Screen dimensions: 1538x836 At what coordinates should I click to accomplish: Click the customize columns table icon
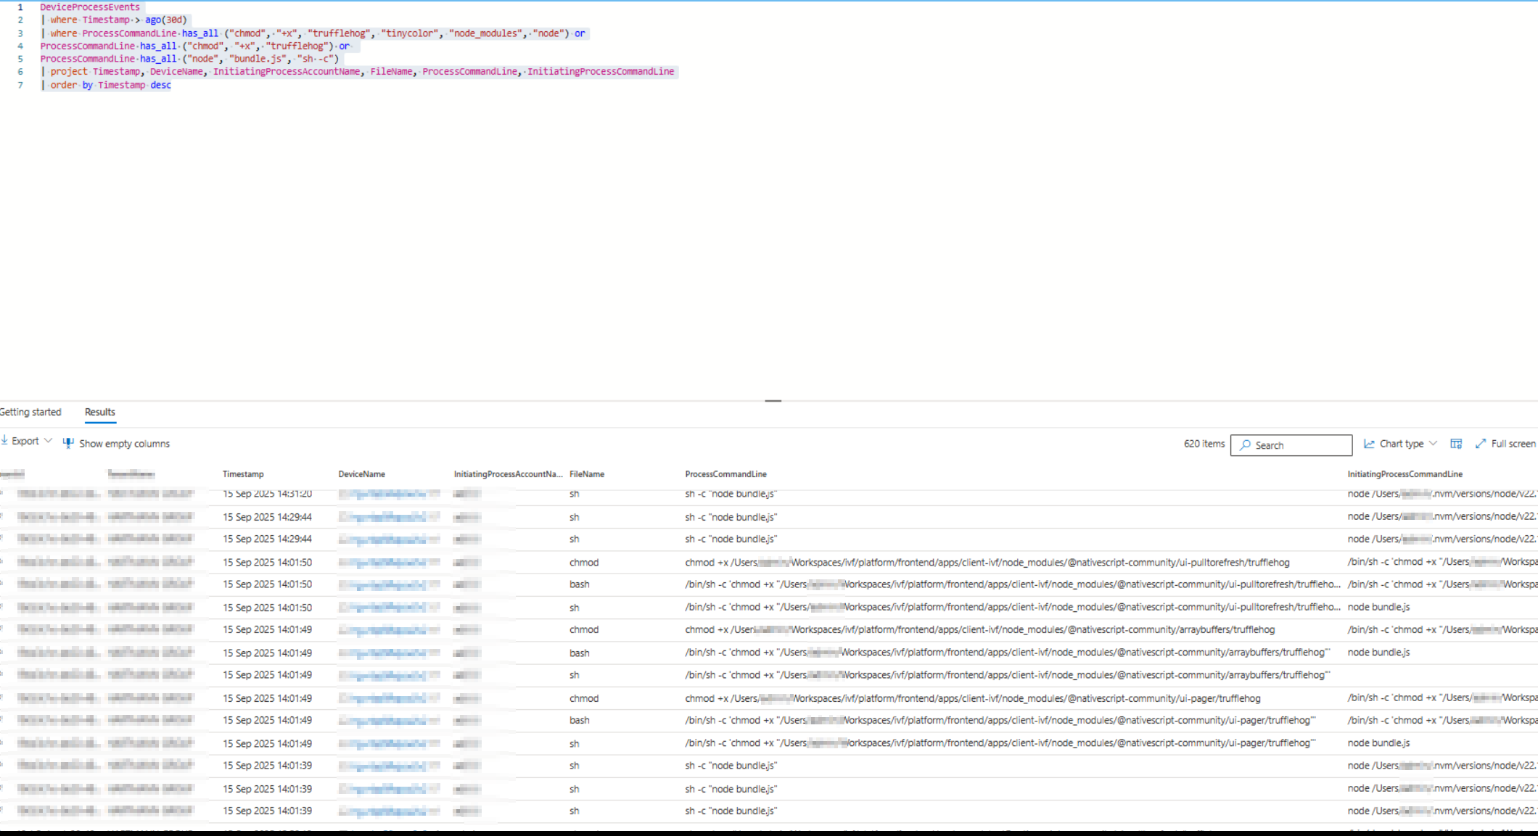1455,444
